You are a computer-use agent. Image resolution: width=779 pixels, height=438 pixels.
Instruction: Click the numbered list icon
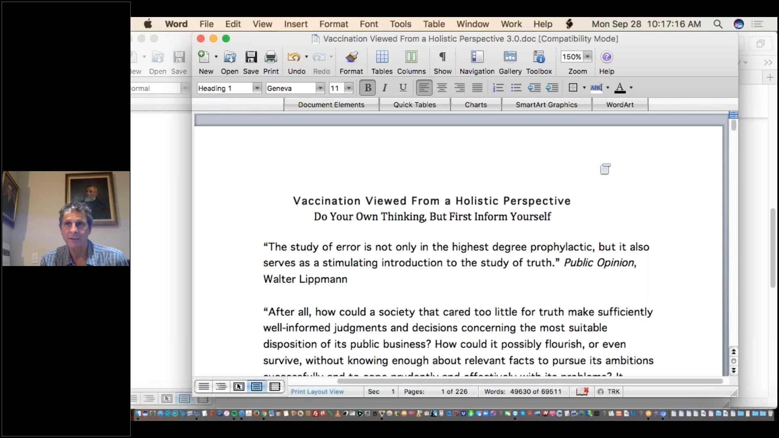(x=498, y=88)
